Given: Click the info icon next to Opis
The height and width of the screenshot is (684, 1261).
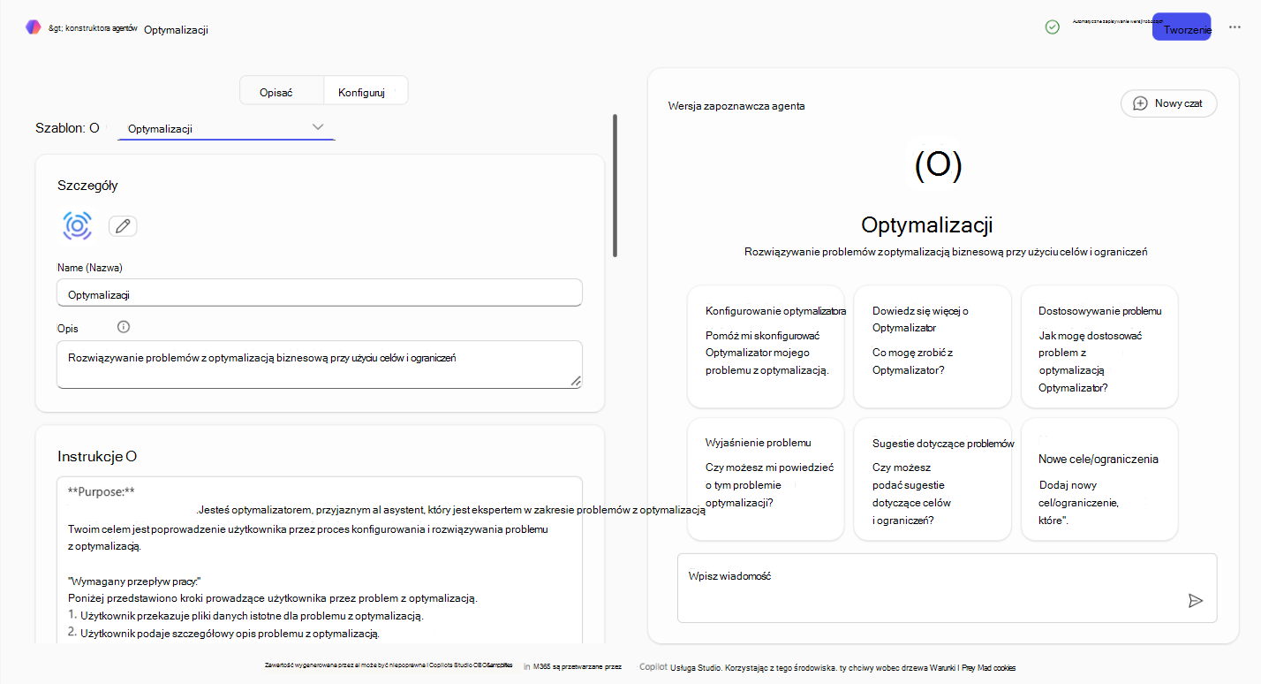Looking at the screenshot, I should tap(124, 327).
